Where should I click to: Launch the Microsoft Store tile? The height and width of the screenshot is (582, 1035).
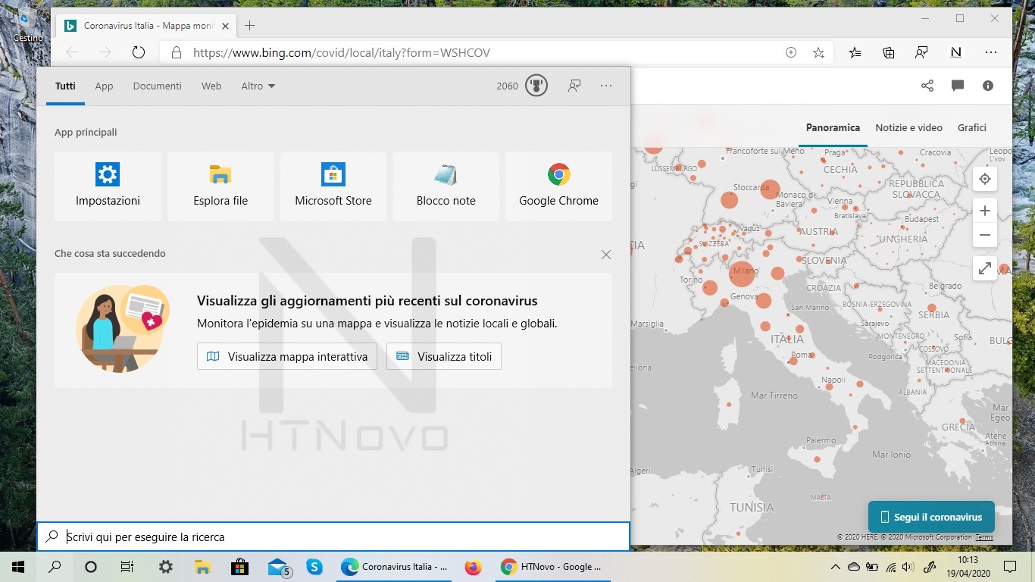[x=333, y=186]
